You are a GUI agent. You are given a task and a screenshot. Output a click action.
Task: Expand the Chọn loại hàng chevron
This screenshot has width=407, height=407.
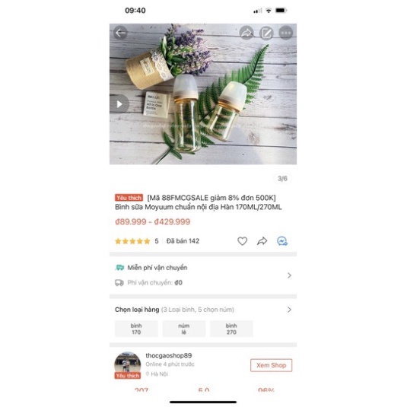coord(289,310)
